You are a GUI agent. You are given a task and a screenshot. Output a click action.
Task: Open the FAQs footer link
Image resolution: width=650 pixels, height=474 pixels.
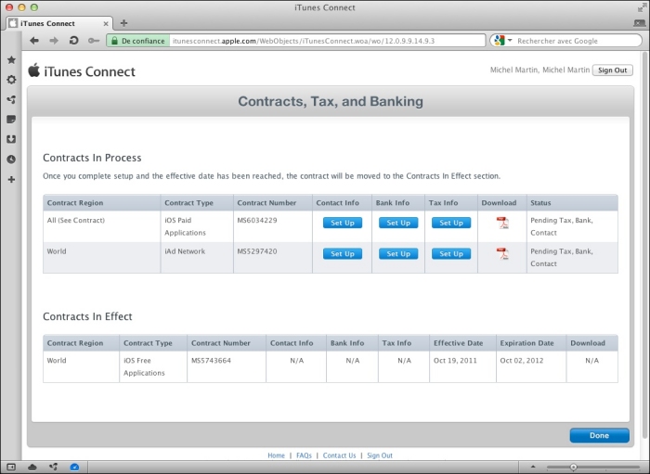click(304, 455)
